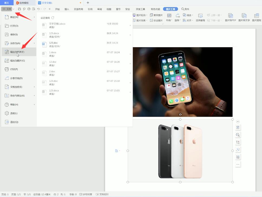Click 更改图片 button
This screenshot has height=197, width=262.
(x=156, y=15)
